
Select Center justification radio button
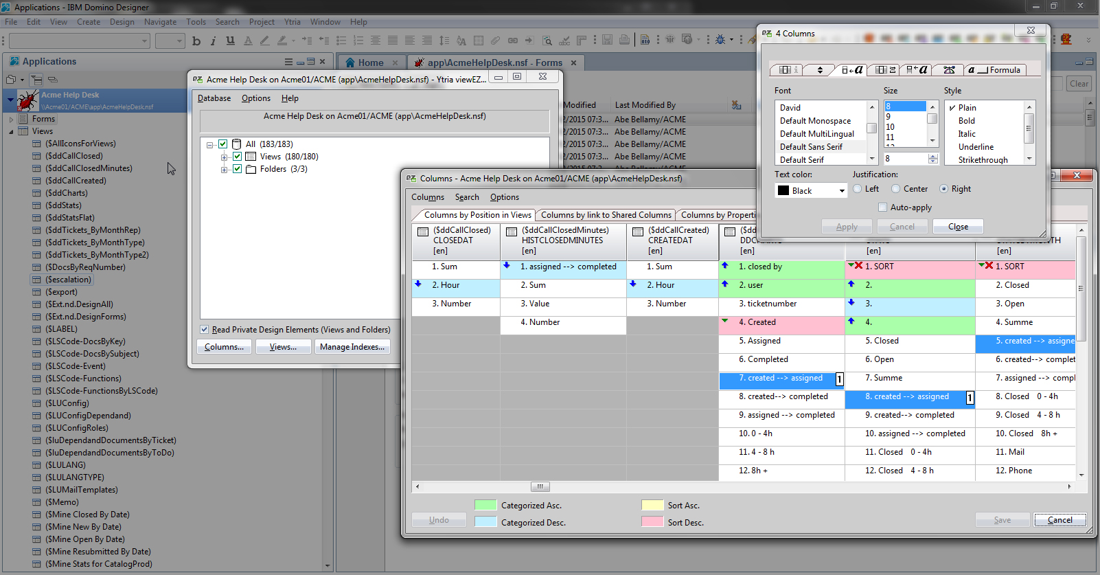click(895, 189)
